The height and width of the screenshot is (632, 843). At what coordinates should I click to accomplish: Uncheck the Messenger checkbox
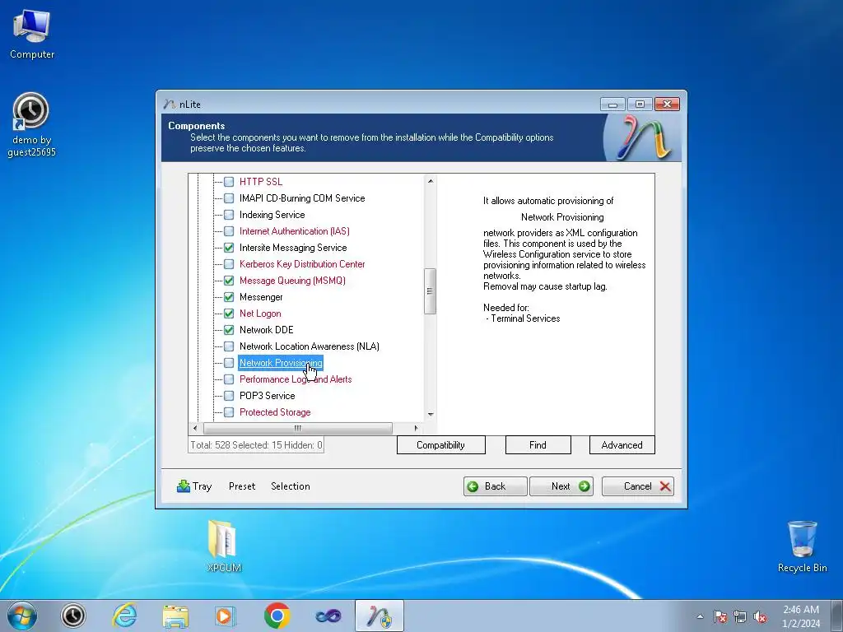pyautogui.click(x=229, y=297)
